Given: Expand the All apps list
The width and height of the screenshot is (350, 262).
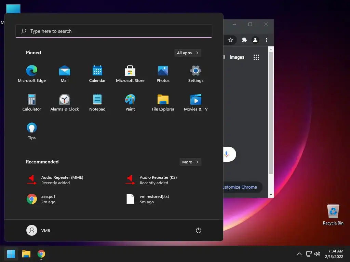Looking at the screenshot, I should pos(188,53).
